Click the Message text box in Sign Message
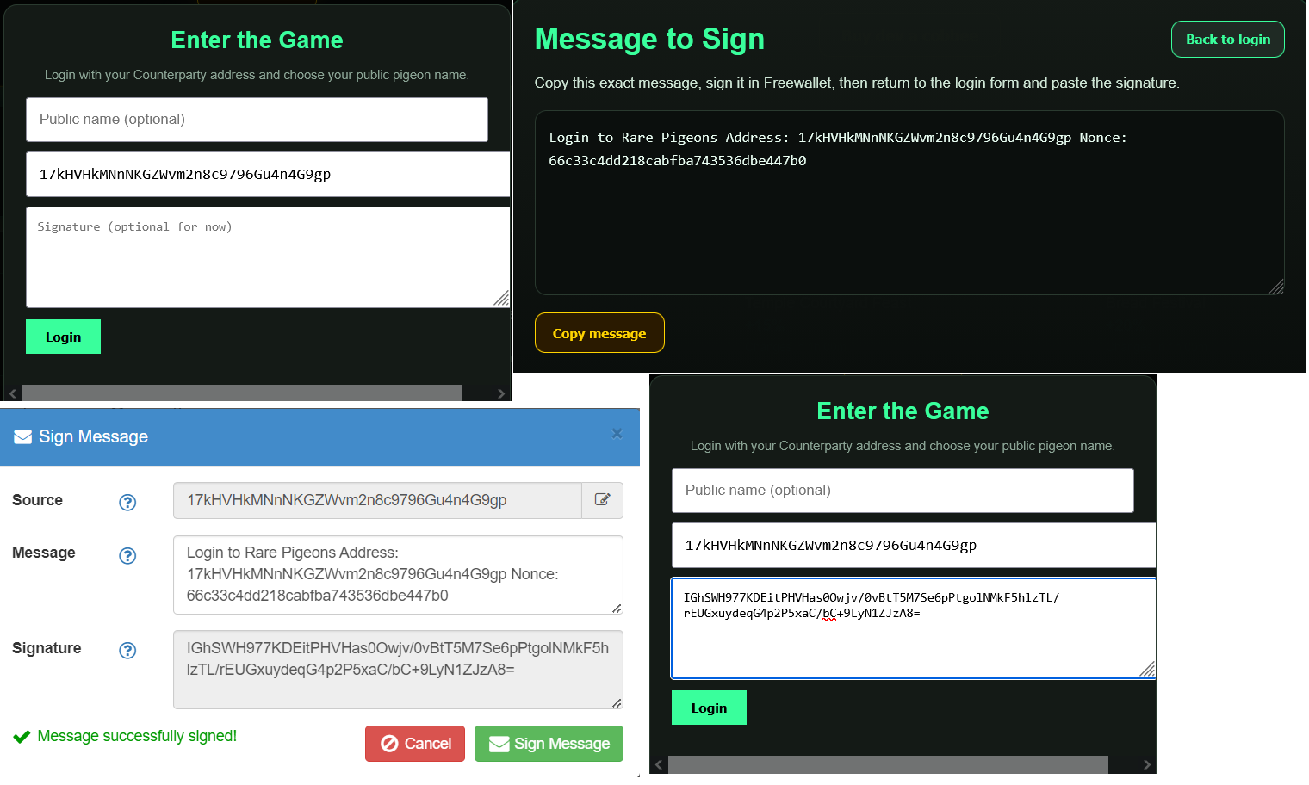This screenshot has width=1309, height=785. pyautogui.click(x=398, y=575)
